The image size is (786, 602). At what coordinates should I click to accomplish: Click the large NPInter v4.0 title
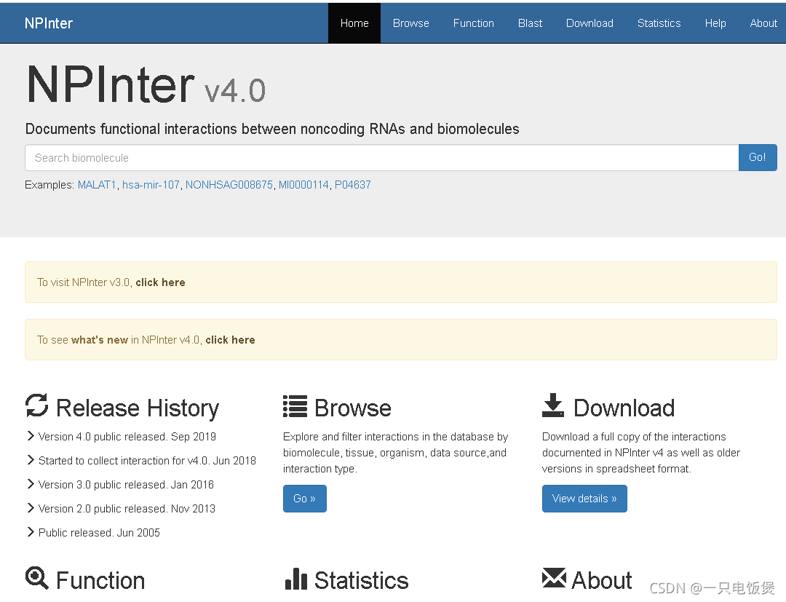tap(146, 85)
